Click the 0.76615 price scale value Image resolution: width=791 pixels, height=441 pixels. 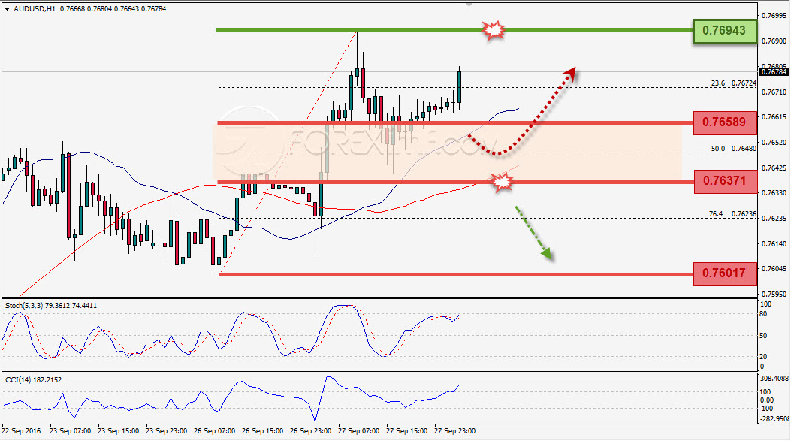tap(774, 116)
